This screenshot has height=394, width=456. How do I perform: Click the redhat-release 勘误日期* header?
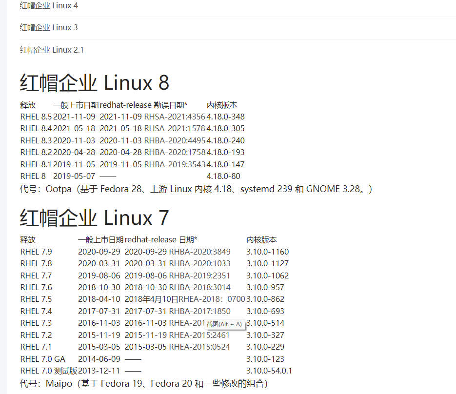144,105
